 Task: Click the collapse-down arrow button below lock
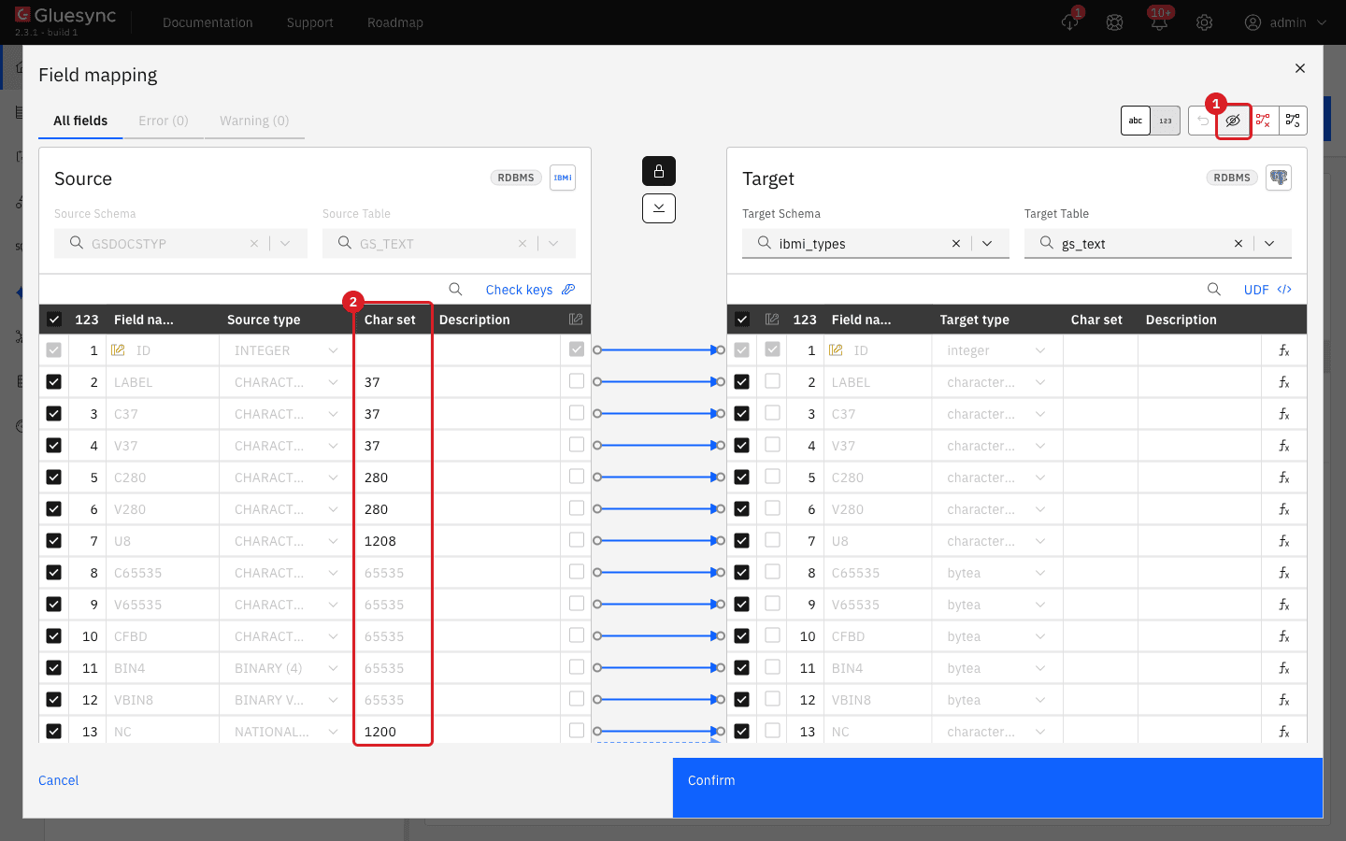click(x=659, y=208)
